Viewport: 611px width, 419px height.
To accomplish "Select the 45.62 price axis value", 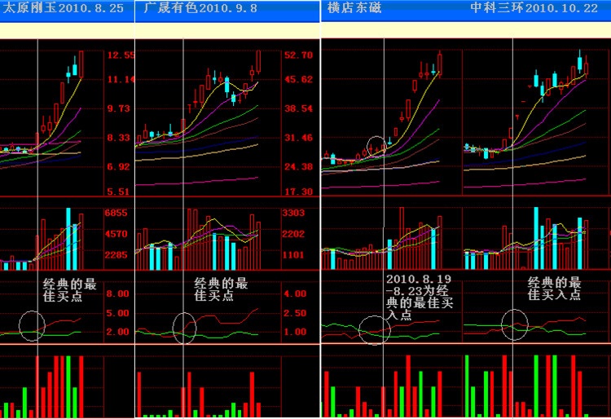I will pyautogui.click(x=298, y=80).
